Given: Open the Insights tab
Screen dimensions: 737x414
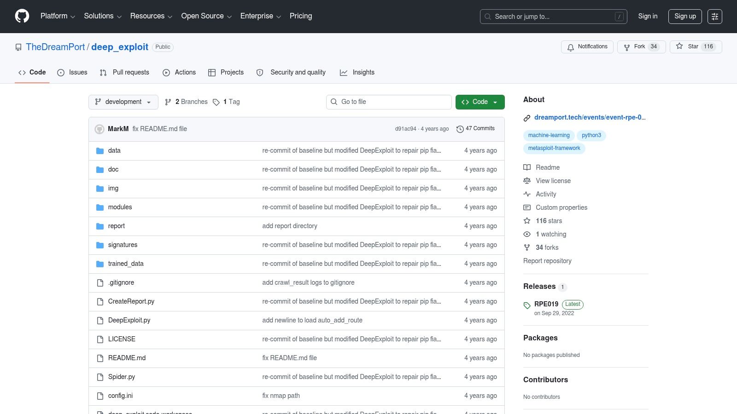Looking at the screenshot, I should pyautogui.click(x=357, y=73).
